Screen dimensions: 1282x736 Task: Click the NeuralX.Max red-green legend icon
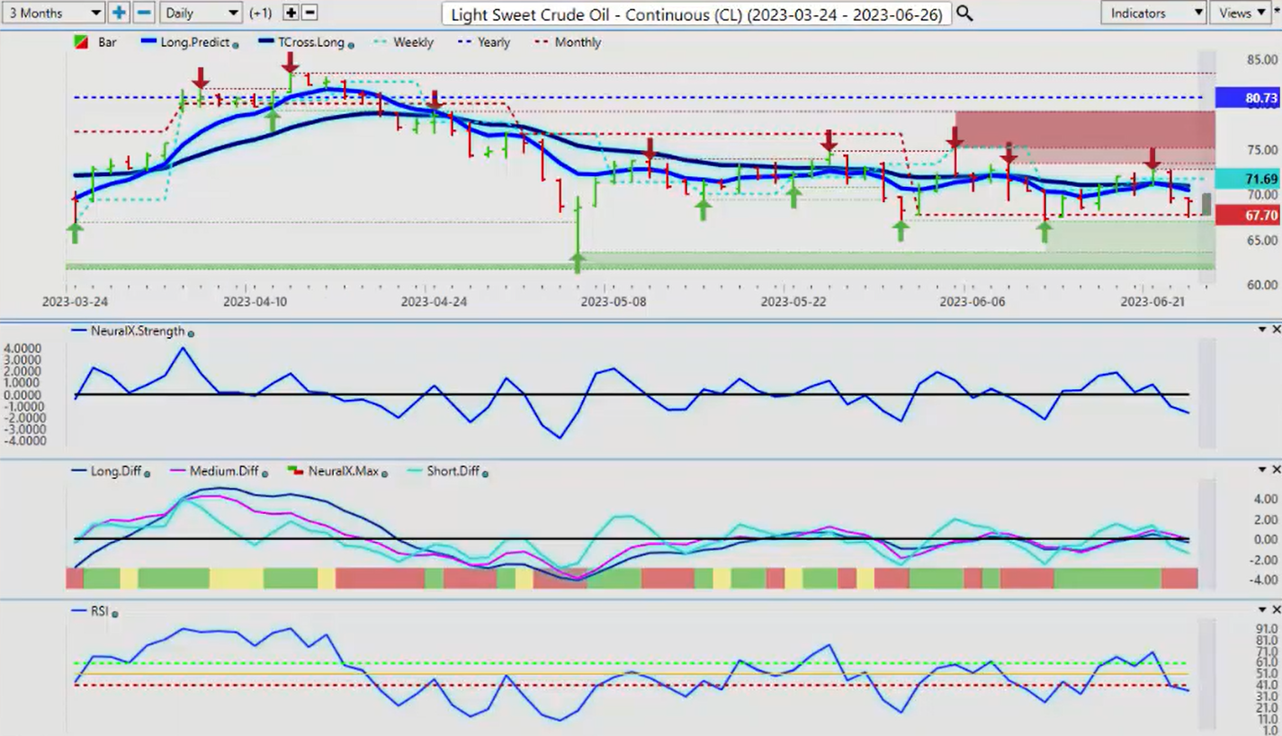click(293, 470)
